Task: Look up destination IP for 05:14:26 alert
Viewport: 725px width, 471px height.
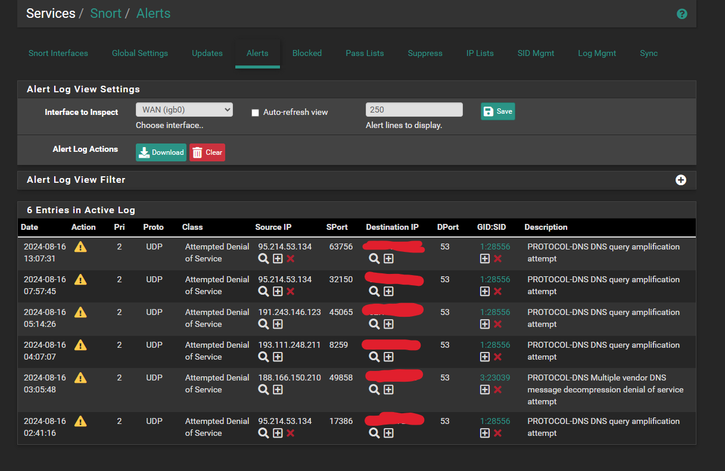Action: tap(374, 324)
